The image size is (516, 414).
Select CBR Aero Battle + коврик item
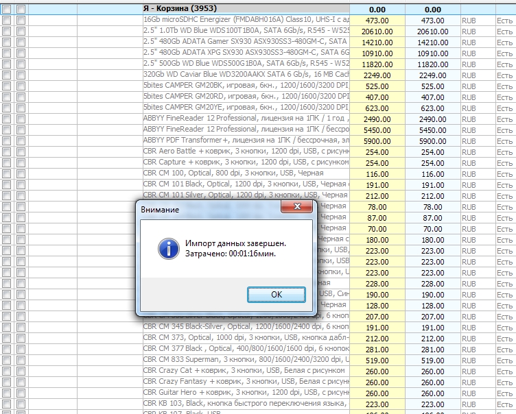[246, 151]
